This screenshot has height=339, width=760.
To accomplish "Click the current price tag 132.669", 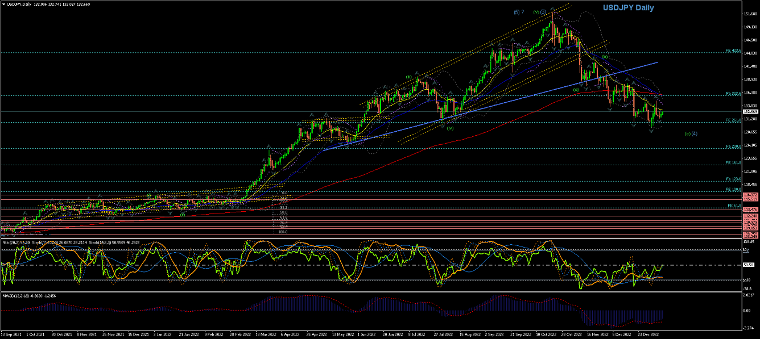I will click(750, 112).
